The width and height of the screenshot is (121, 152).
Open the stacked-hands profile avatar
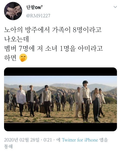13,11
